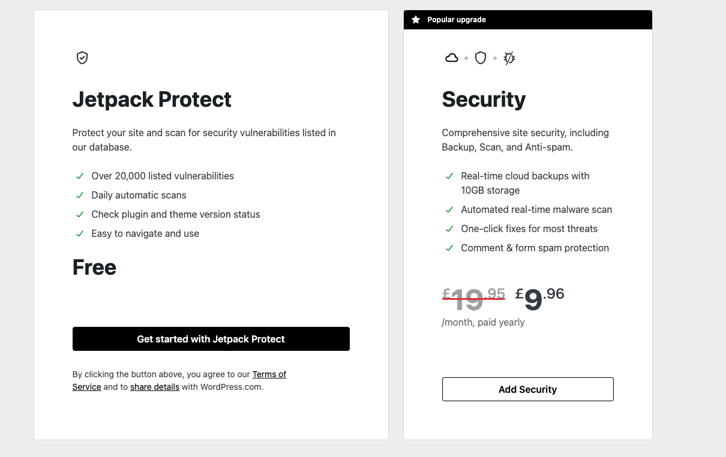Select the cloud Backup icon in Security card

point(451,58)
